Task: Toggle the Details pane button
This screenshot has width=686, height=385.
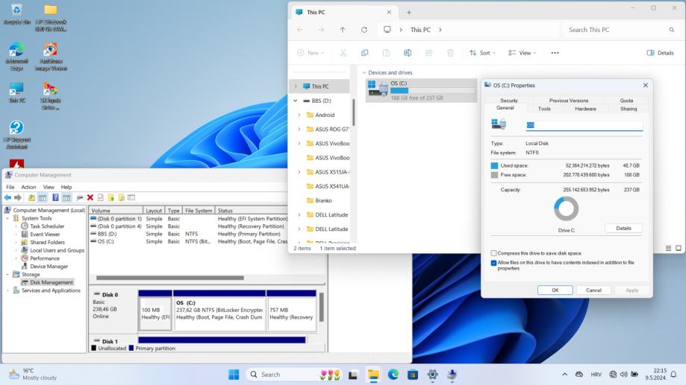Action: click(x=660, y=53)
